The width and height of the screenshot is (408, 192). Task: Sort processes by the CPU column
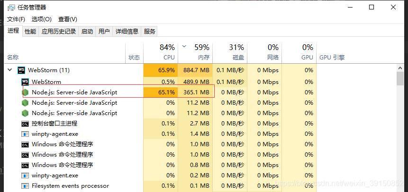point(161,52)
